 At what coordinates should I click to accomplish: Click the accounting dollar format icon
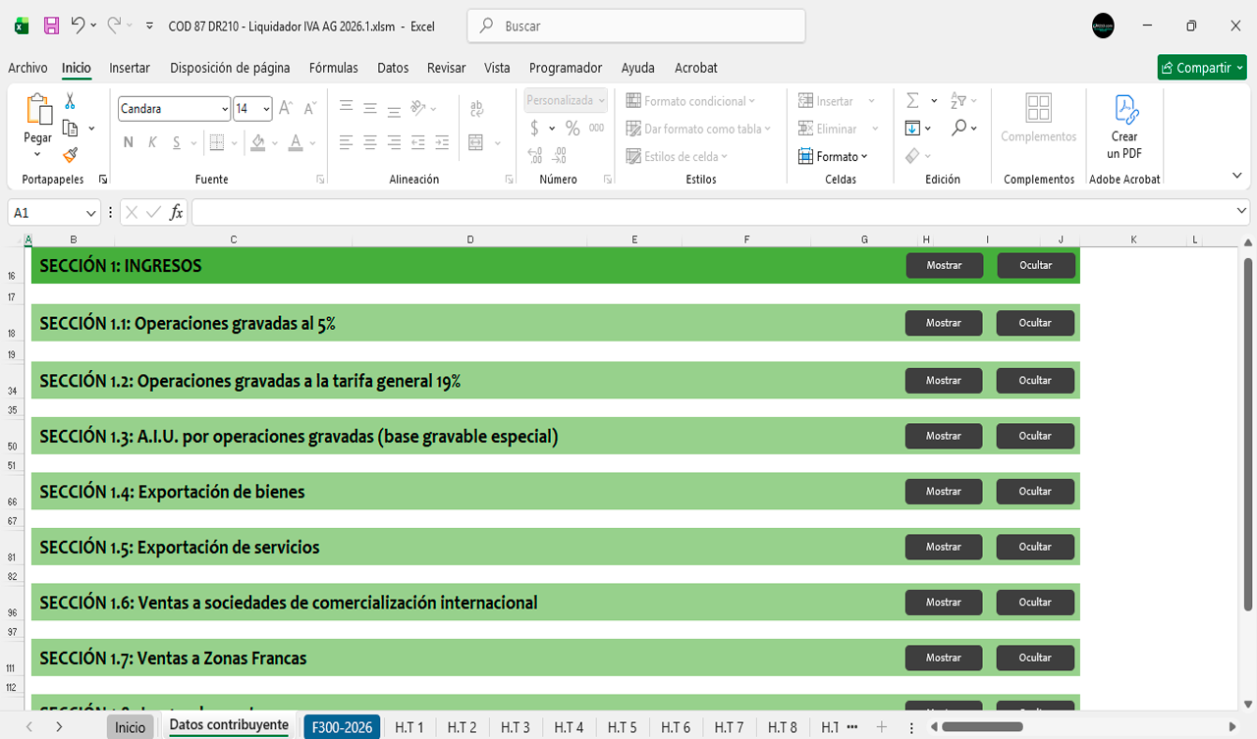[534, 129]
